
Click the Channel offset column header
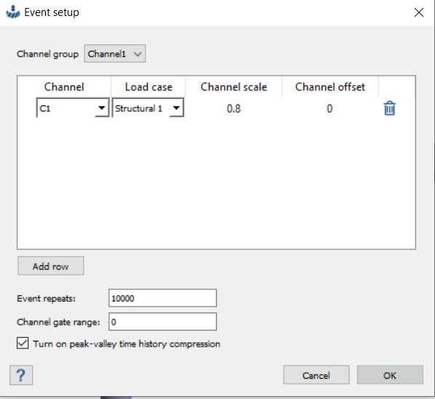tap(330, 86)
